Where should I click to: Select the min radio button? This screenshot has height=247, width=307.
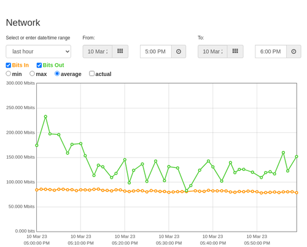(x=9, y=74)
